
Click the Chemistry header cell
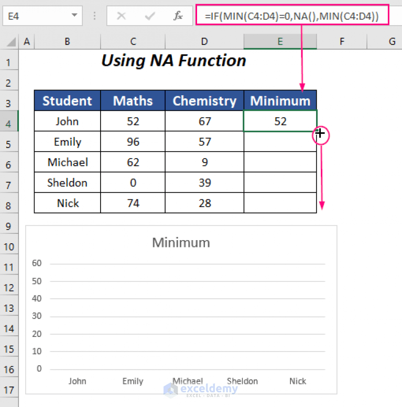tap(204, 101)
